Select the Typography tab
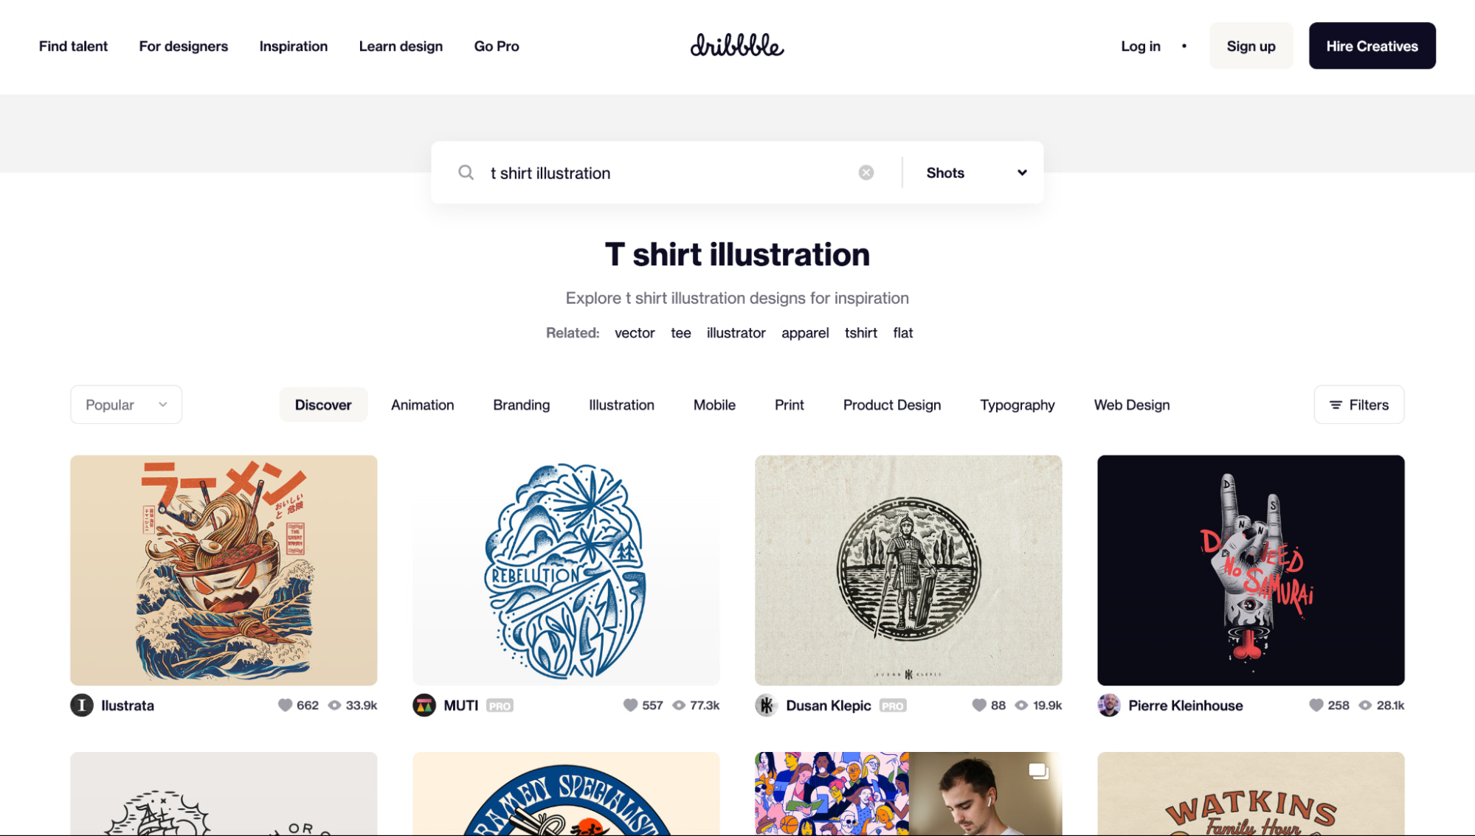The width and height of the screenshot is (1475, 836). pyautogui.click(x=1017, y=404)
